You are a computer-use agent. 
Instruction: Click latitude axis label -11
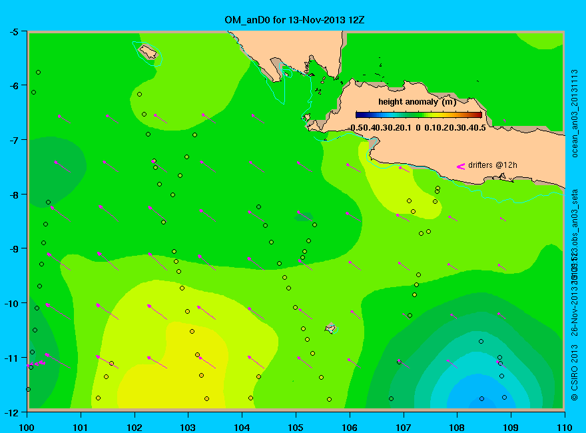click(x=11, y=358)
